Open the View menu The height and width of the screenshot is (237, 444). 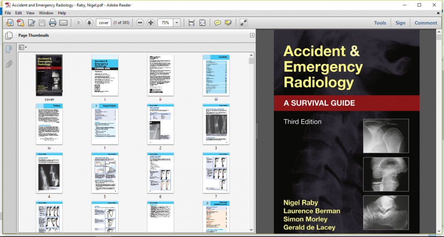30,13
